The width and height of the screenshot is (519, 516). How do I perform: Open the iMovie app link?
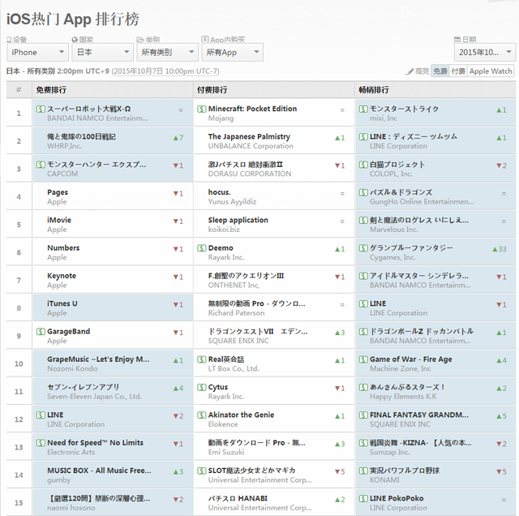point(59,220)
